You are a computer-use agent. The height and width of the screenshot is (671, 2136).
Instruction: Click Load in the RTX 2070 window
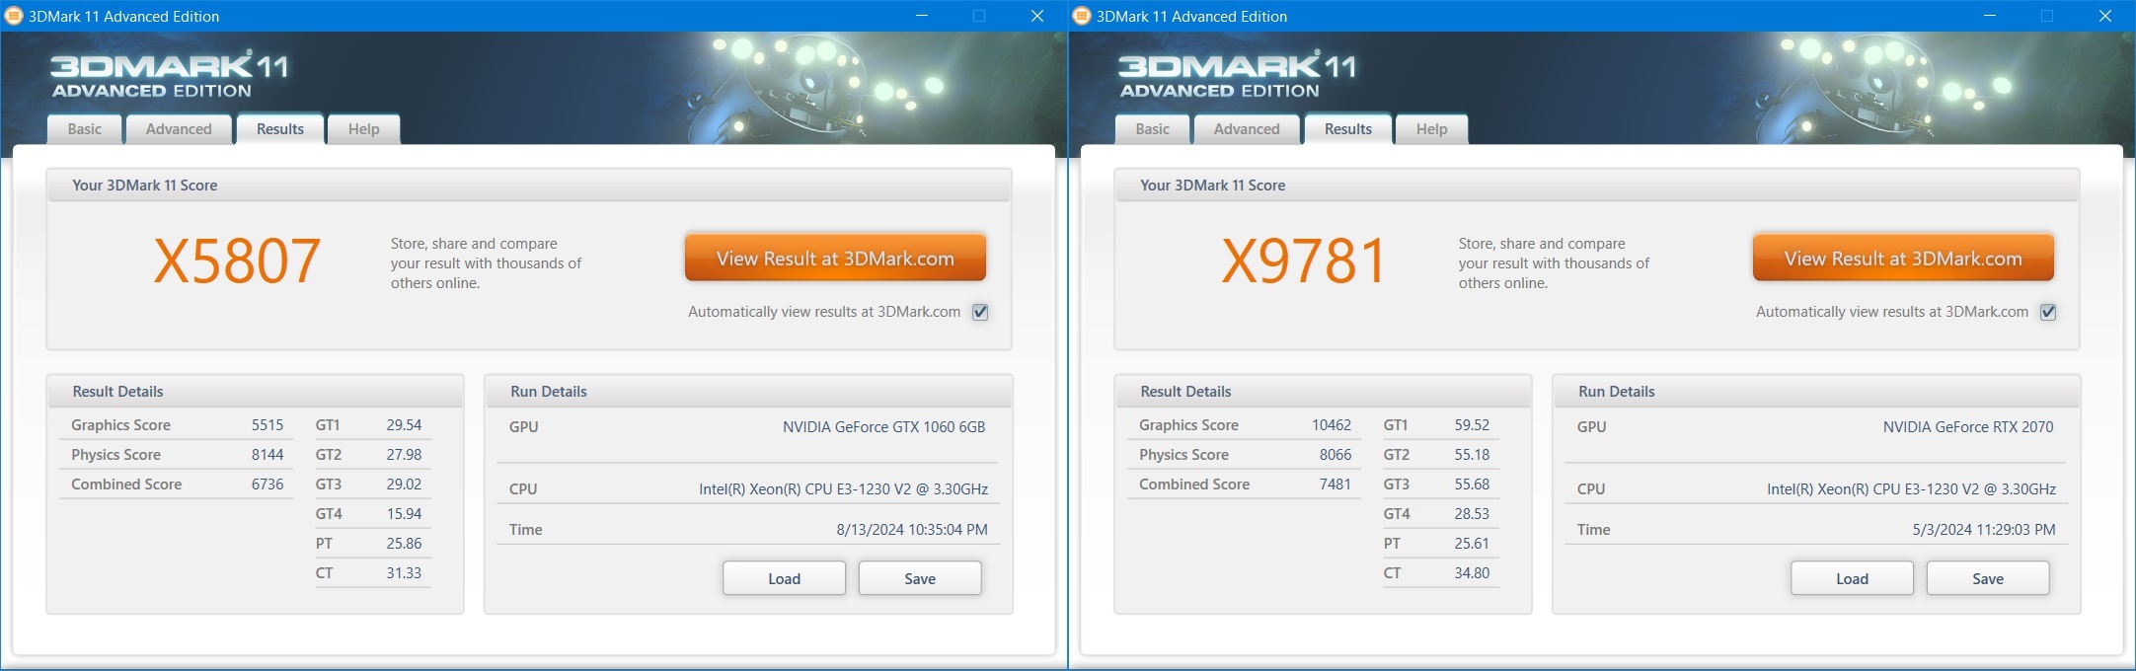coord(1853,578)
